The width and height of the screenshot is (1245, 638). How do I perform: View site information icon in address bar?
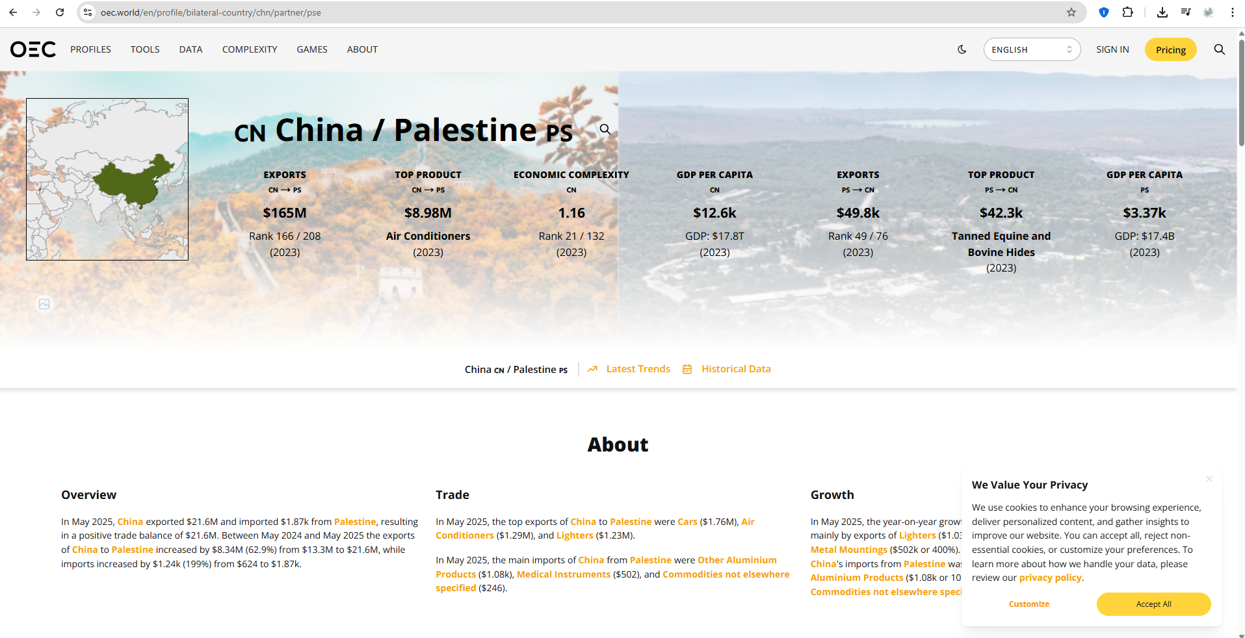[x=88, y=12]
